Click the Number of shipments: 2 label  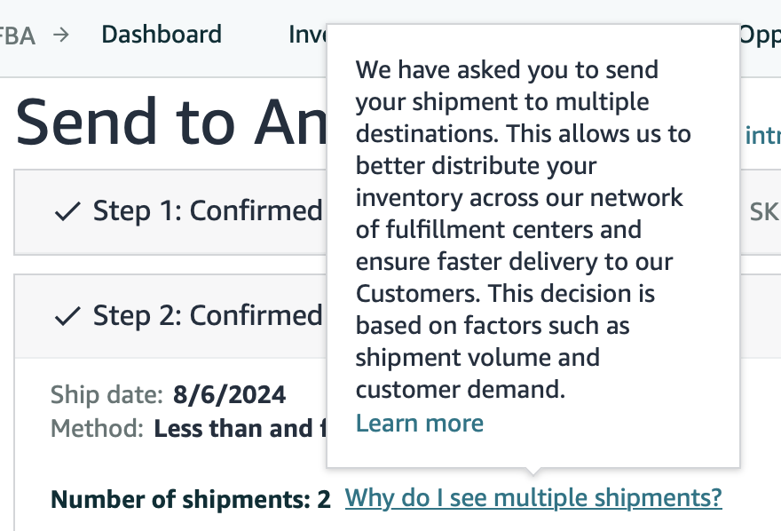[x=191, y=499]
